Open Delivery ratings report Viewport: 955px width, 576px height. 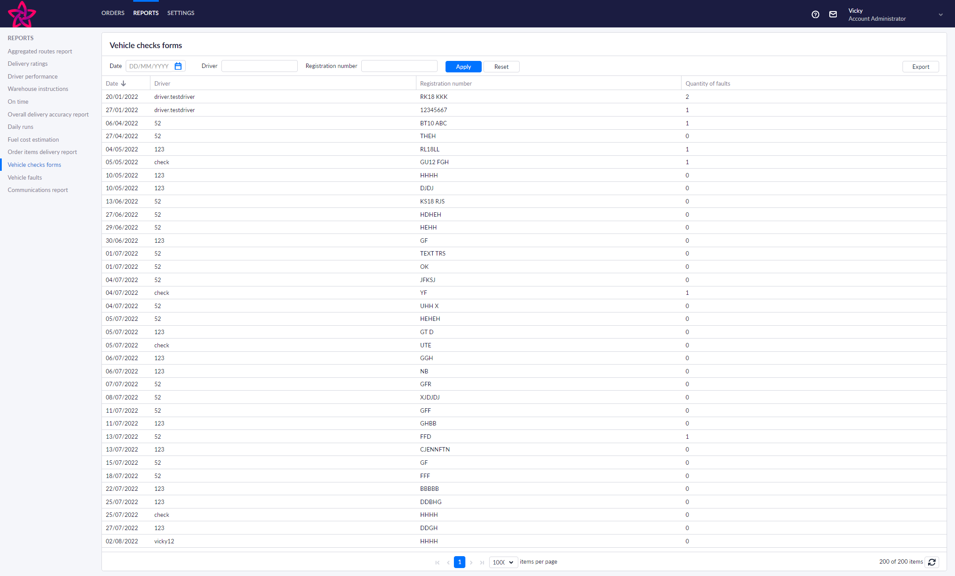(27, 64)
